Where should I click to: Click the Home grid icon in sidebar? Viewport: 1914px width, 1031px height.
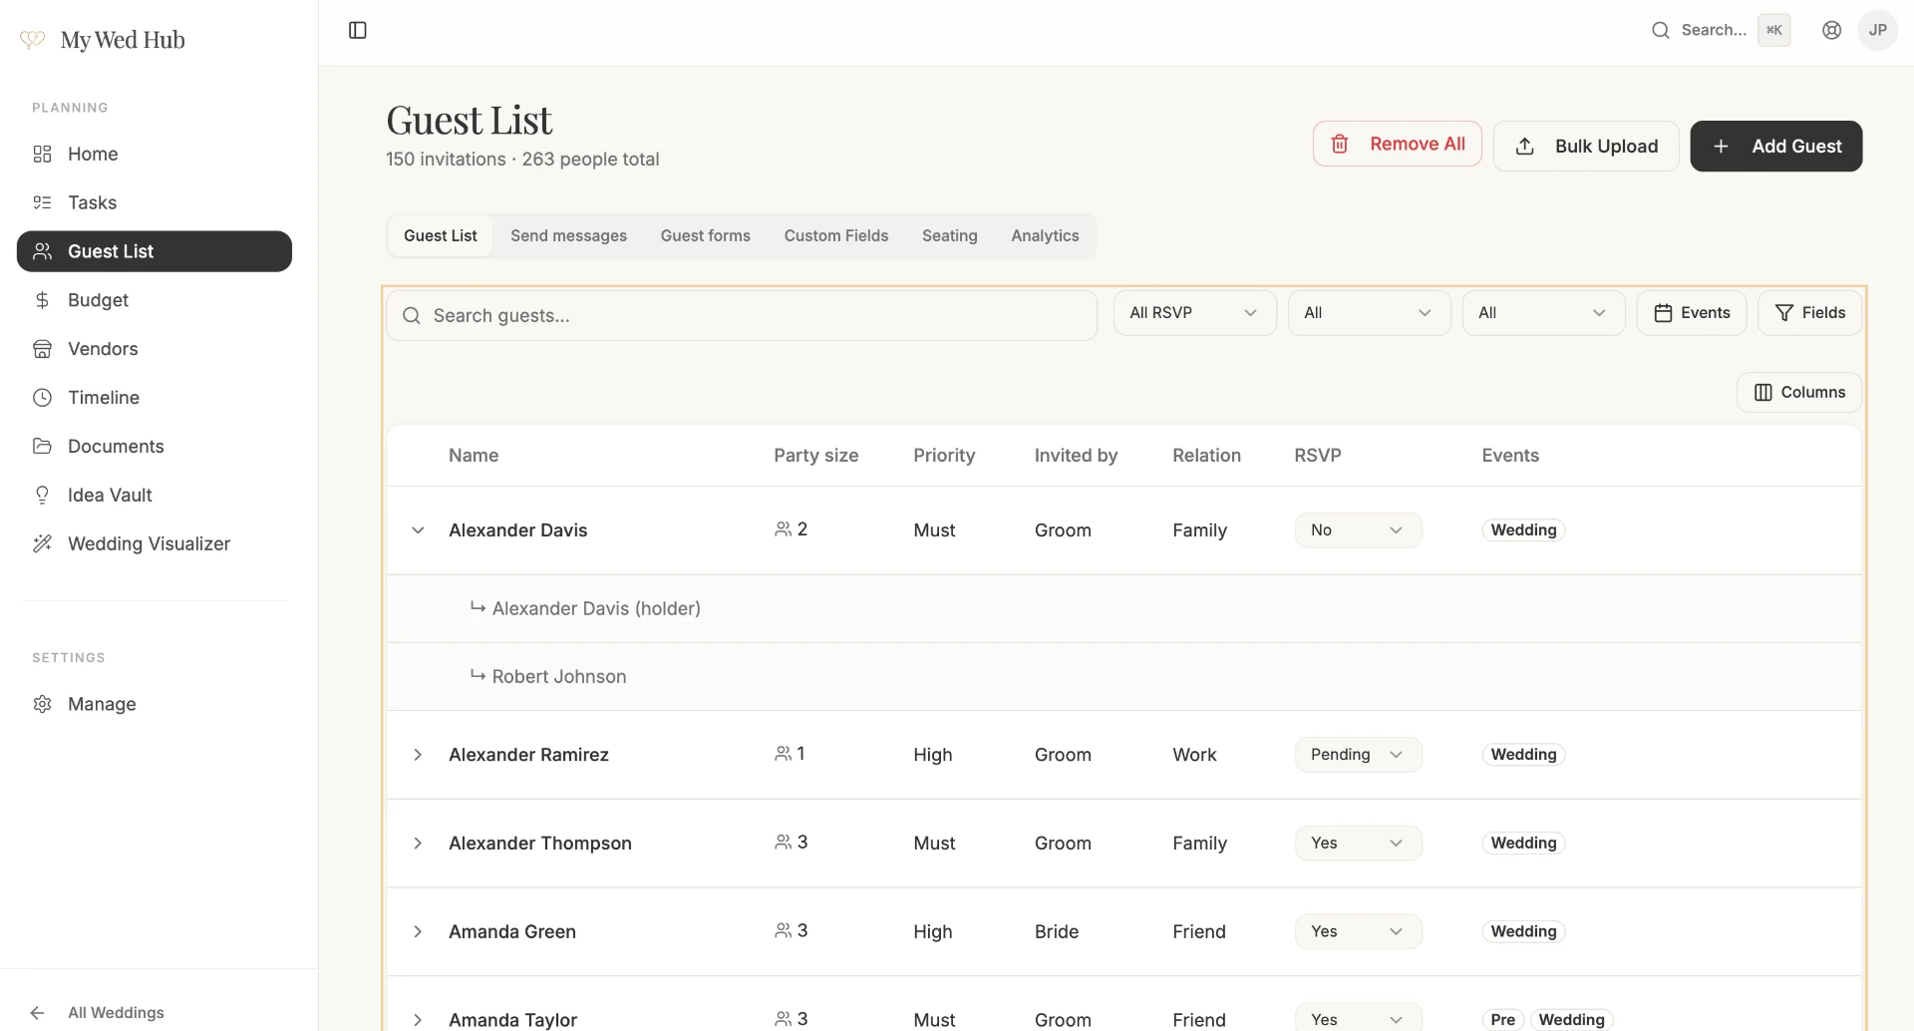[x=42, y=154]
